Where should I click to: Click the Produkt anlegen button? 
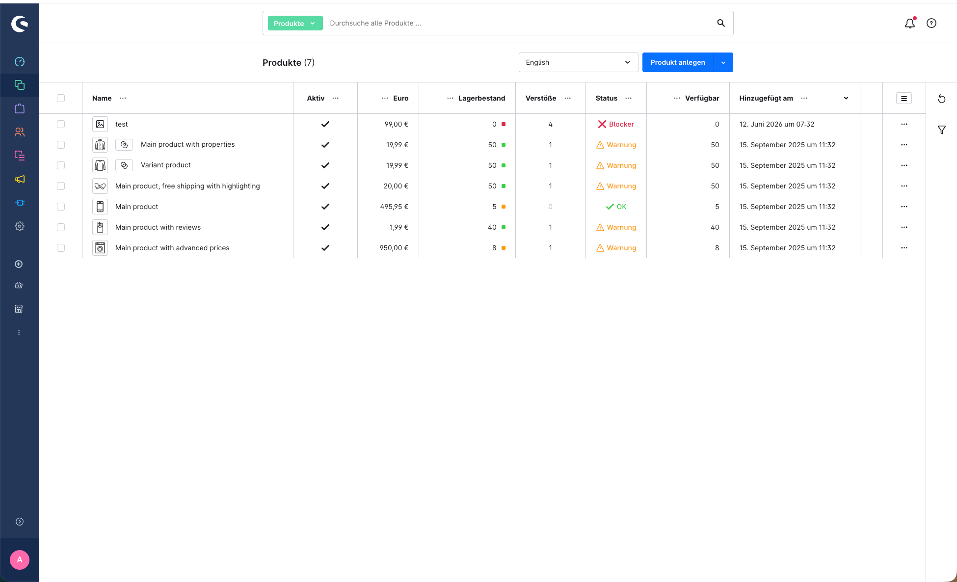[x=678, y=62]
